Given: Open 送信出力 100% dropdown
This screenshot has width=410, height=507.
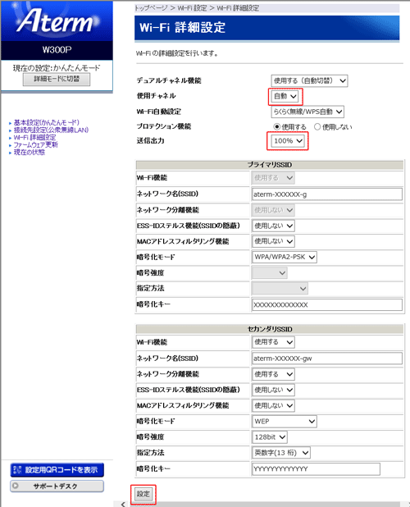Looking at the screenshot, I should pyautogui.click(x=288, y=141).
